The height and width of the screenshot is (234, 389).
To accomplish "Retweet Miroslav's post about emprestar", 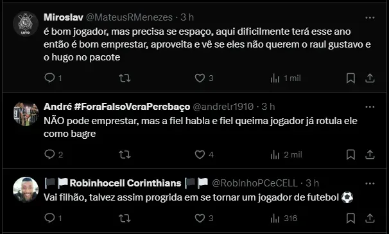I will [125, 78].
